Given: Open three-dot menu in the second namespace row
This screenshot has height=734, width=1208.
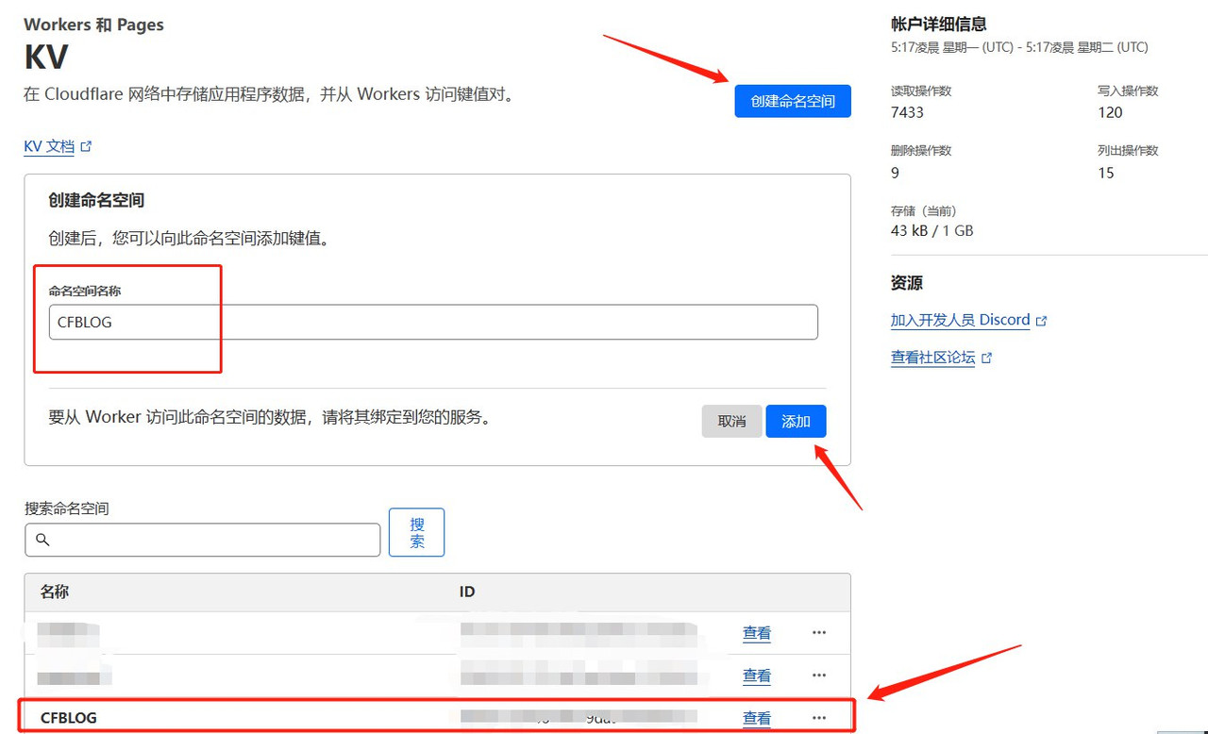Looking at the screenshot, I should click(x=819, y=676).
